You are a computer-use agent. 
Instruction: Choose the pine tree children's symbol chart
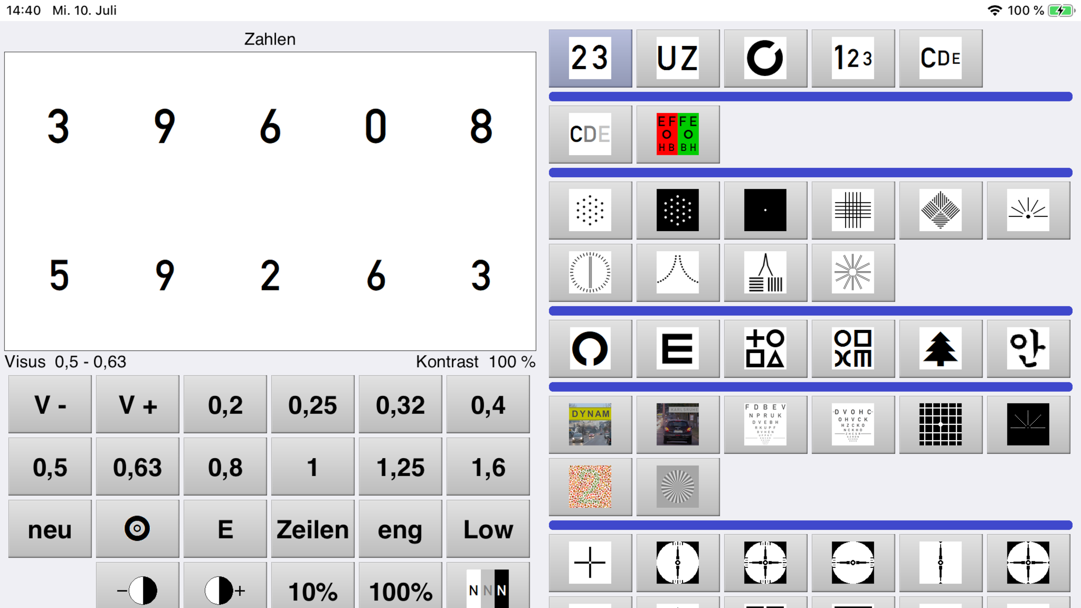click(x=940, y=349)
